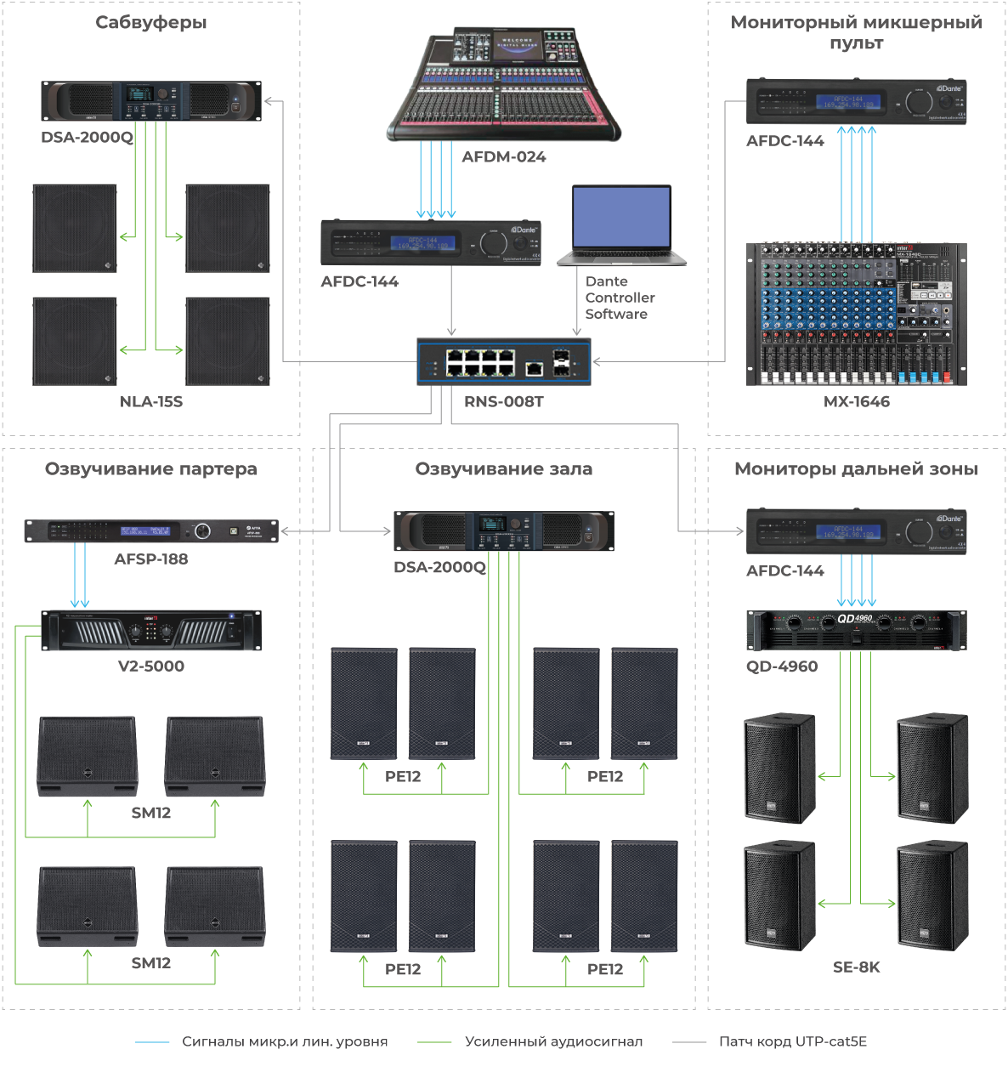Click the "NLA-15S" subwoofer label
Viewport: 1008px width, 1072px height.
[x=151, y=401]
